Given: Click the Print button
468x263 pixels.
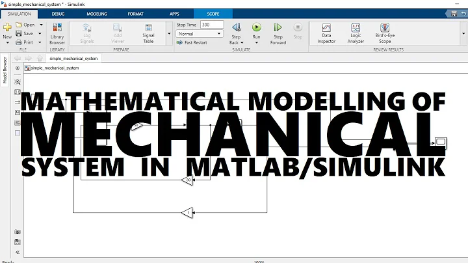Looking at the screenshot, I should tap(25, 42).
